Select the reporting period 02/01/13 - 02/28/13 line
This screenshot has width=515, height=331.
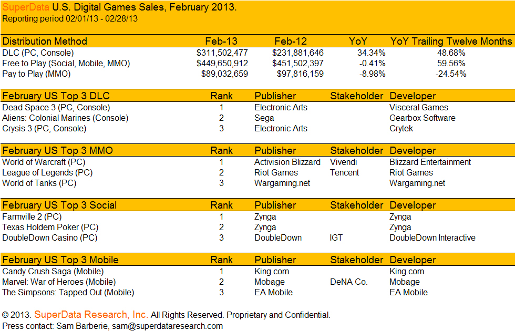[x=70, y=19]
